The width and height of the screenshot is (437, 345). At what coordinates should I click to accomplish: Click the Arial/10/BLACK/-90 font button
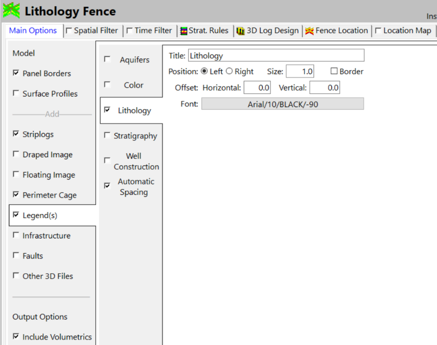click(x=283, y=104)
